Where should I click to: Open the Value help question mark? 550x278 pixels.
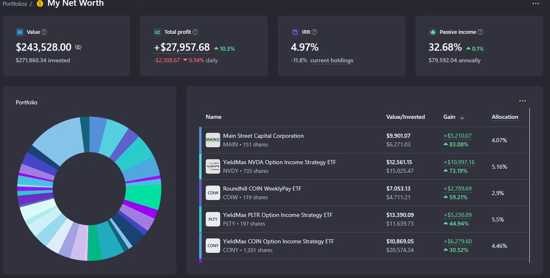pos(44,32)
